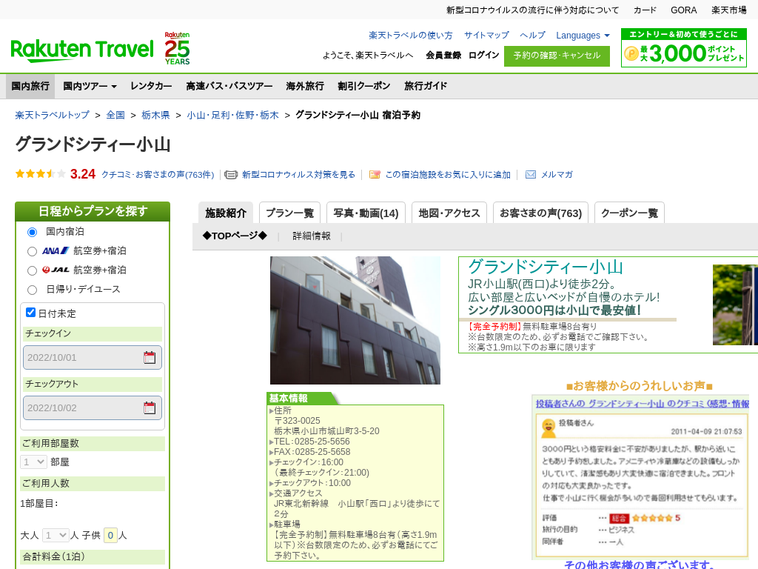Click 全国 breadcrumb link
758x569 pixels.
pyautogui.click(x=115, y=115)
